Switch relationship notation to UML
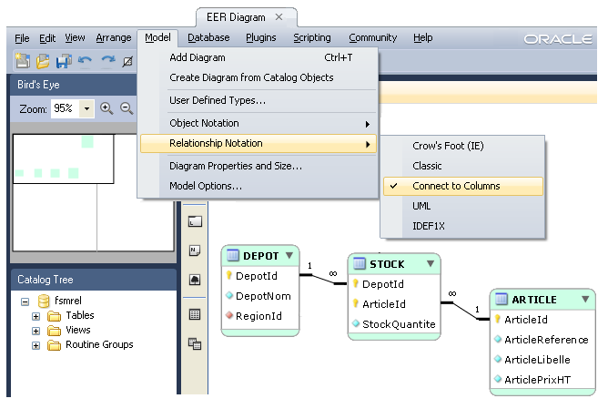Screen dimensions: 608x419 point(421,206)
